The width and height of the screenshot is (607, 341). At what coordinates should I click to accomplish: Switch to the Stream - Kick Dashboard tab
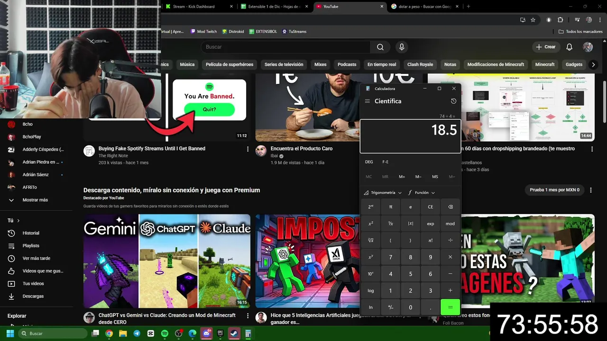coord(199,7)
